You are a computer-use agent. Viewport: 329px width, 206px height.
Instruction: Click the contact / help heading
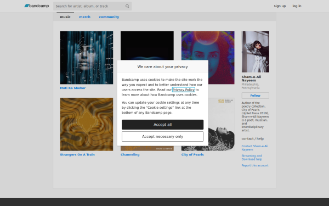click(x=253, y=139)
